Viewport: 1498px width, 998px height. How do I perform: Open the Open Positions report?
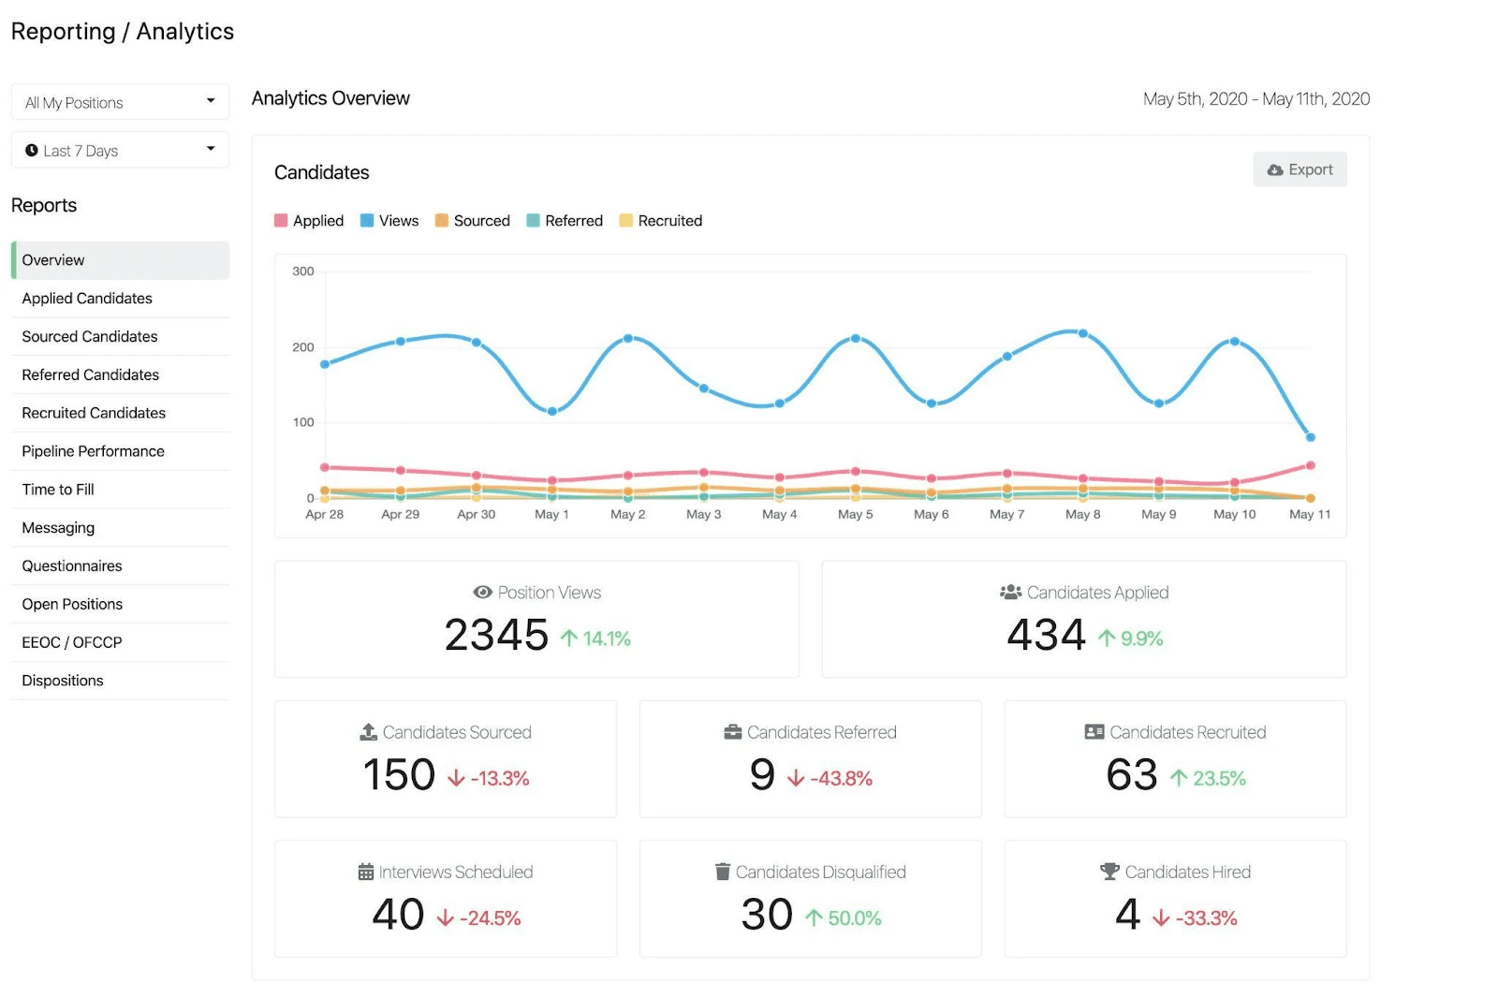pyautogui.click(x=120, y=605)
